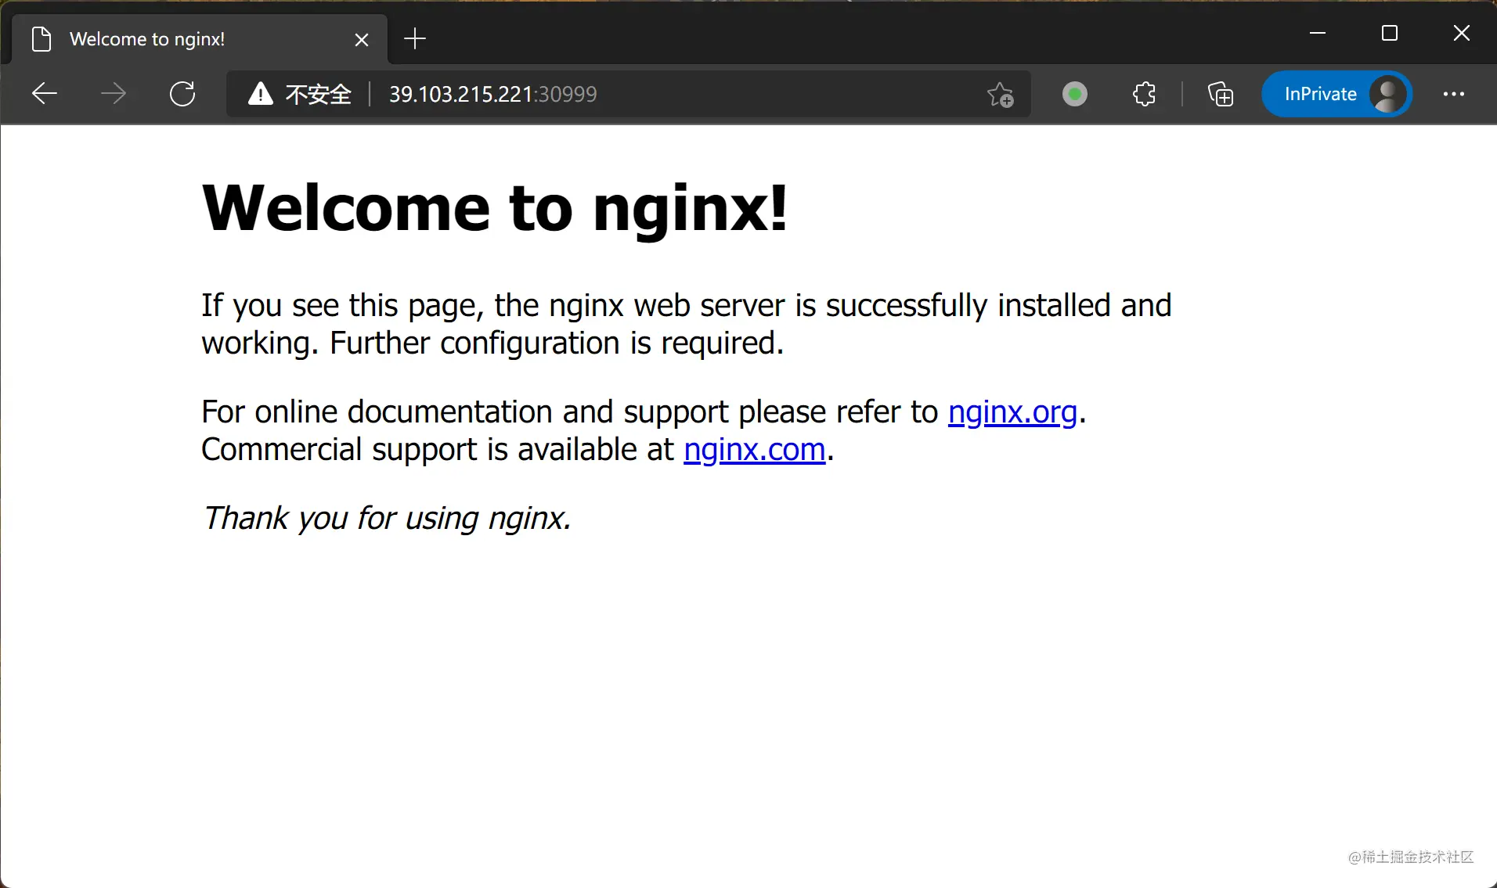Close the Edge browser window

[1461, 33]
